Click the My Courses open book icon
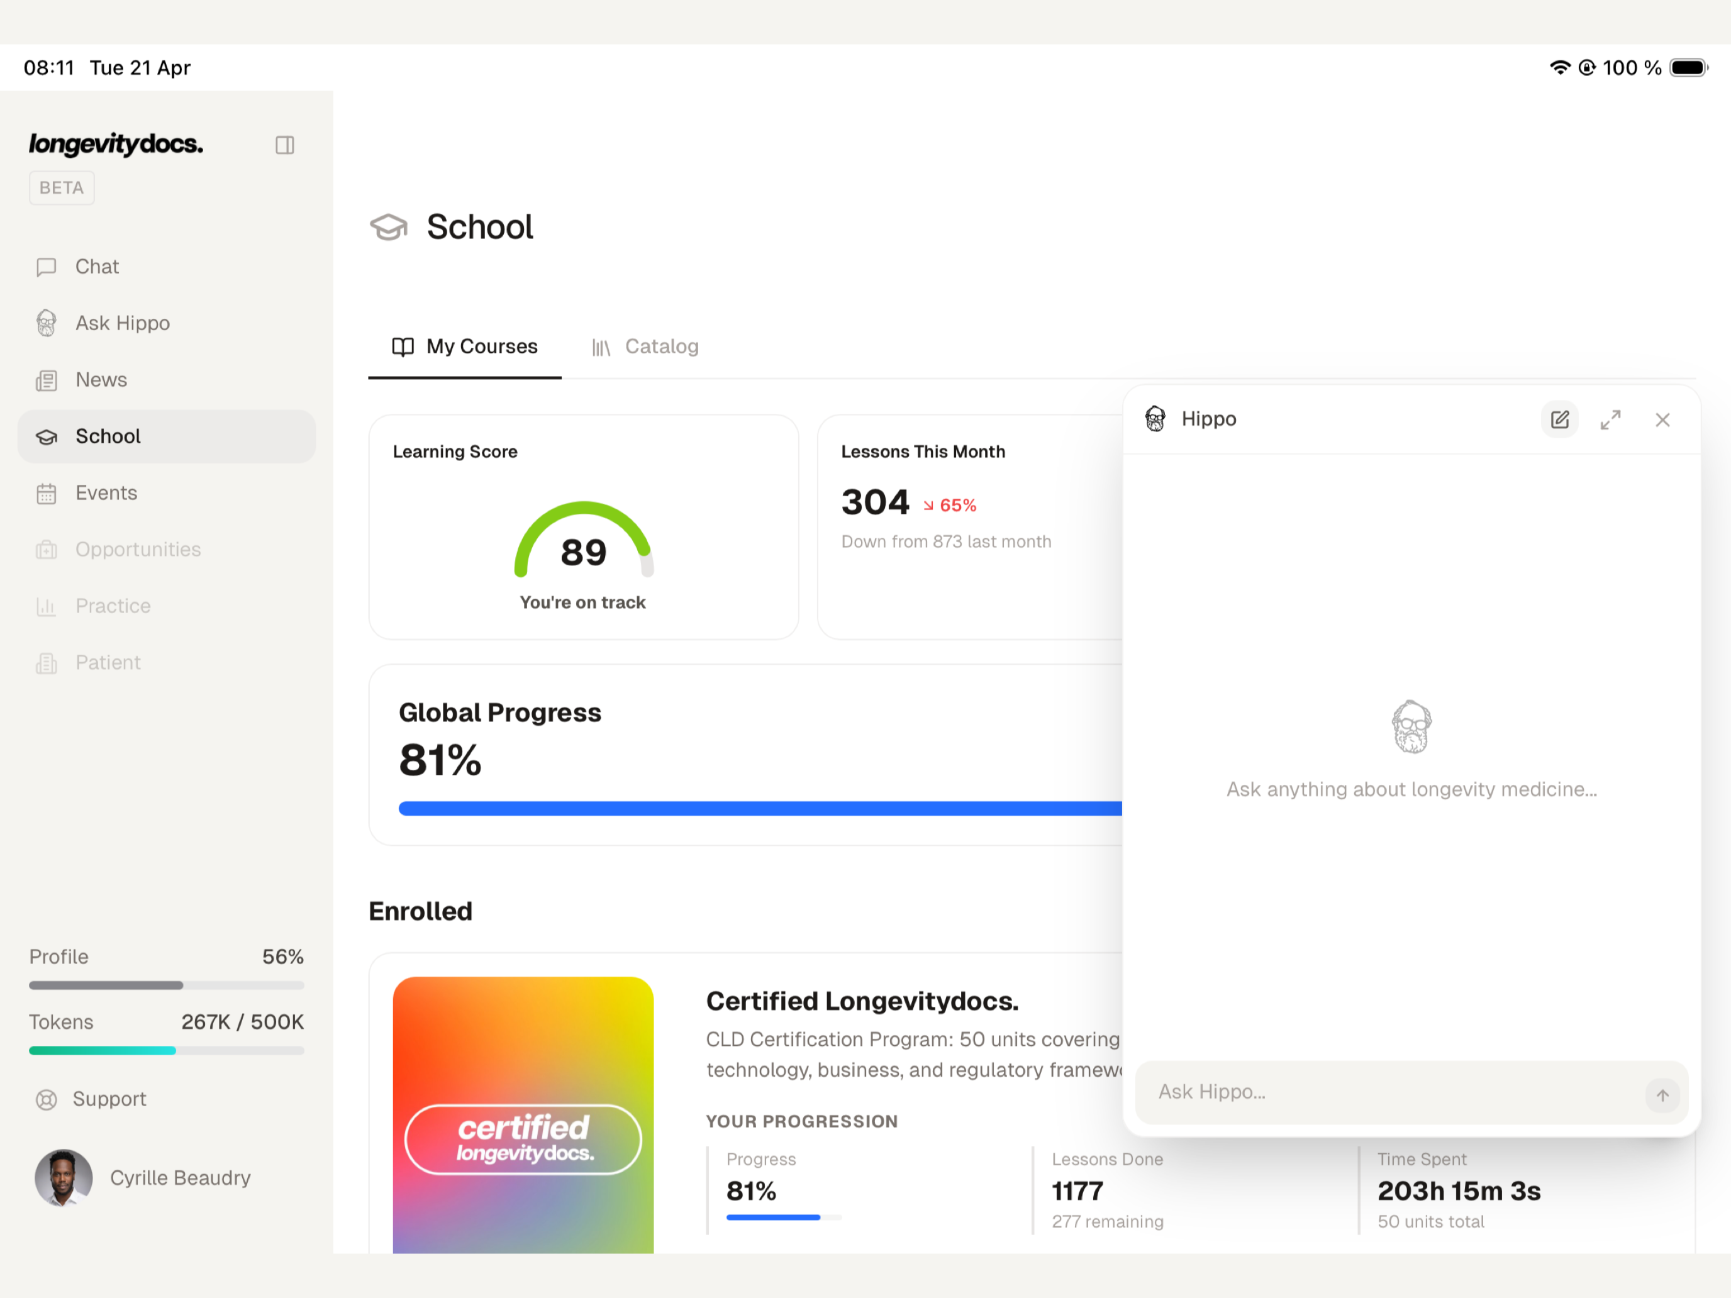1731x1298 pixels. 402,347
